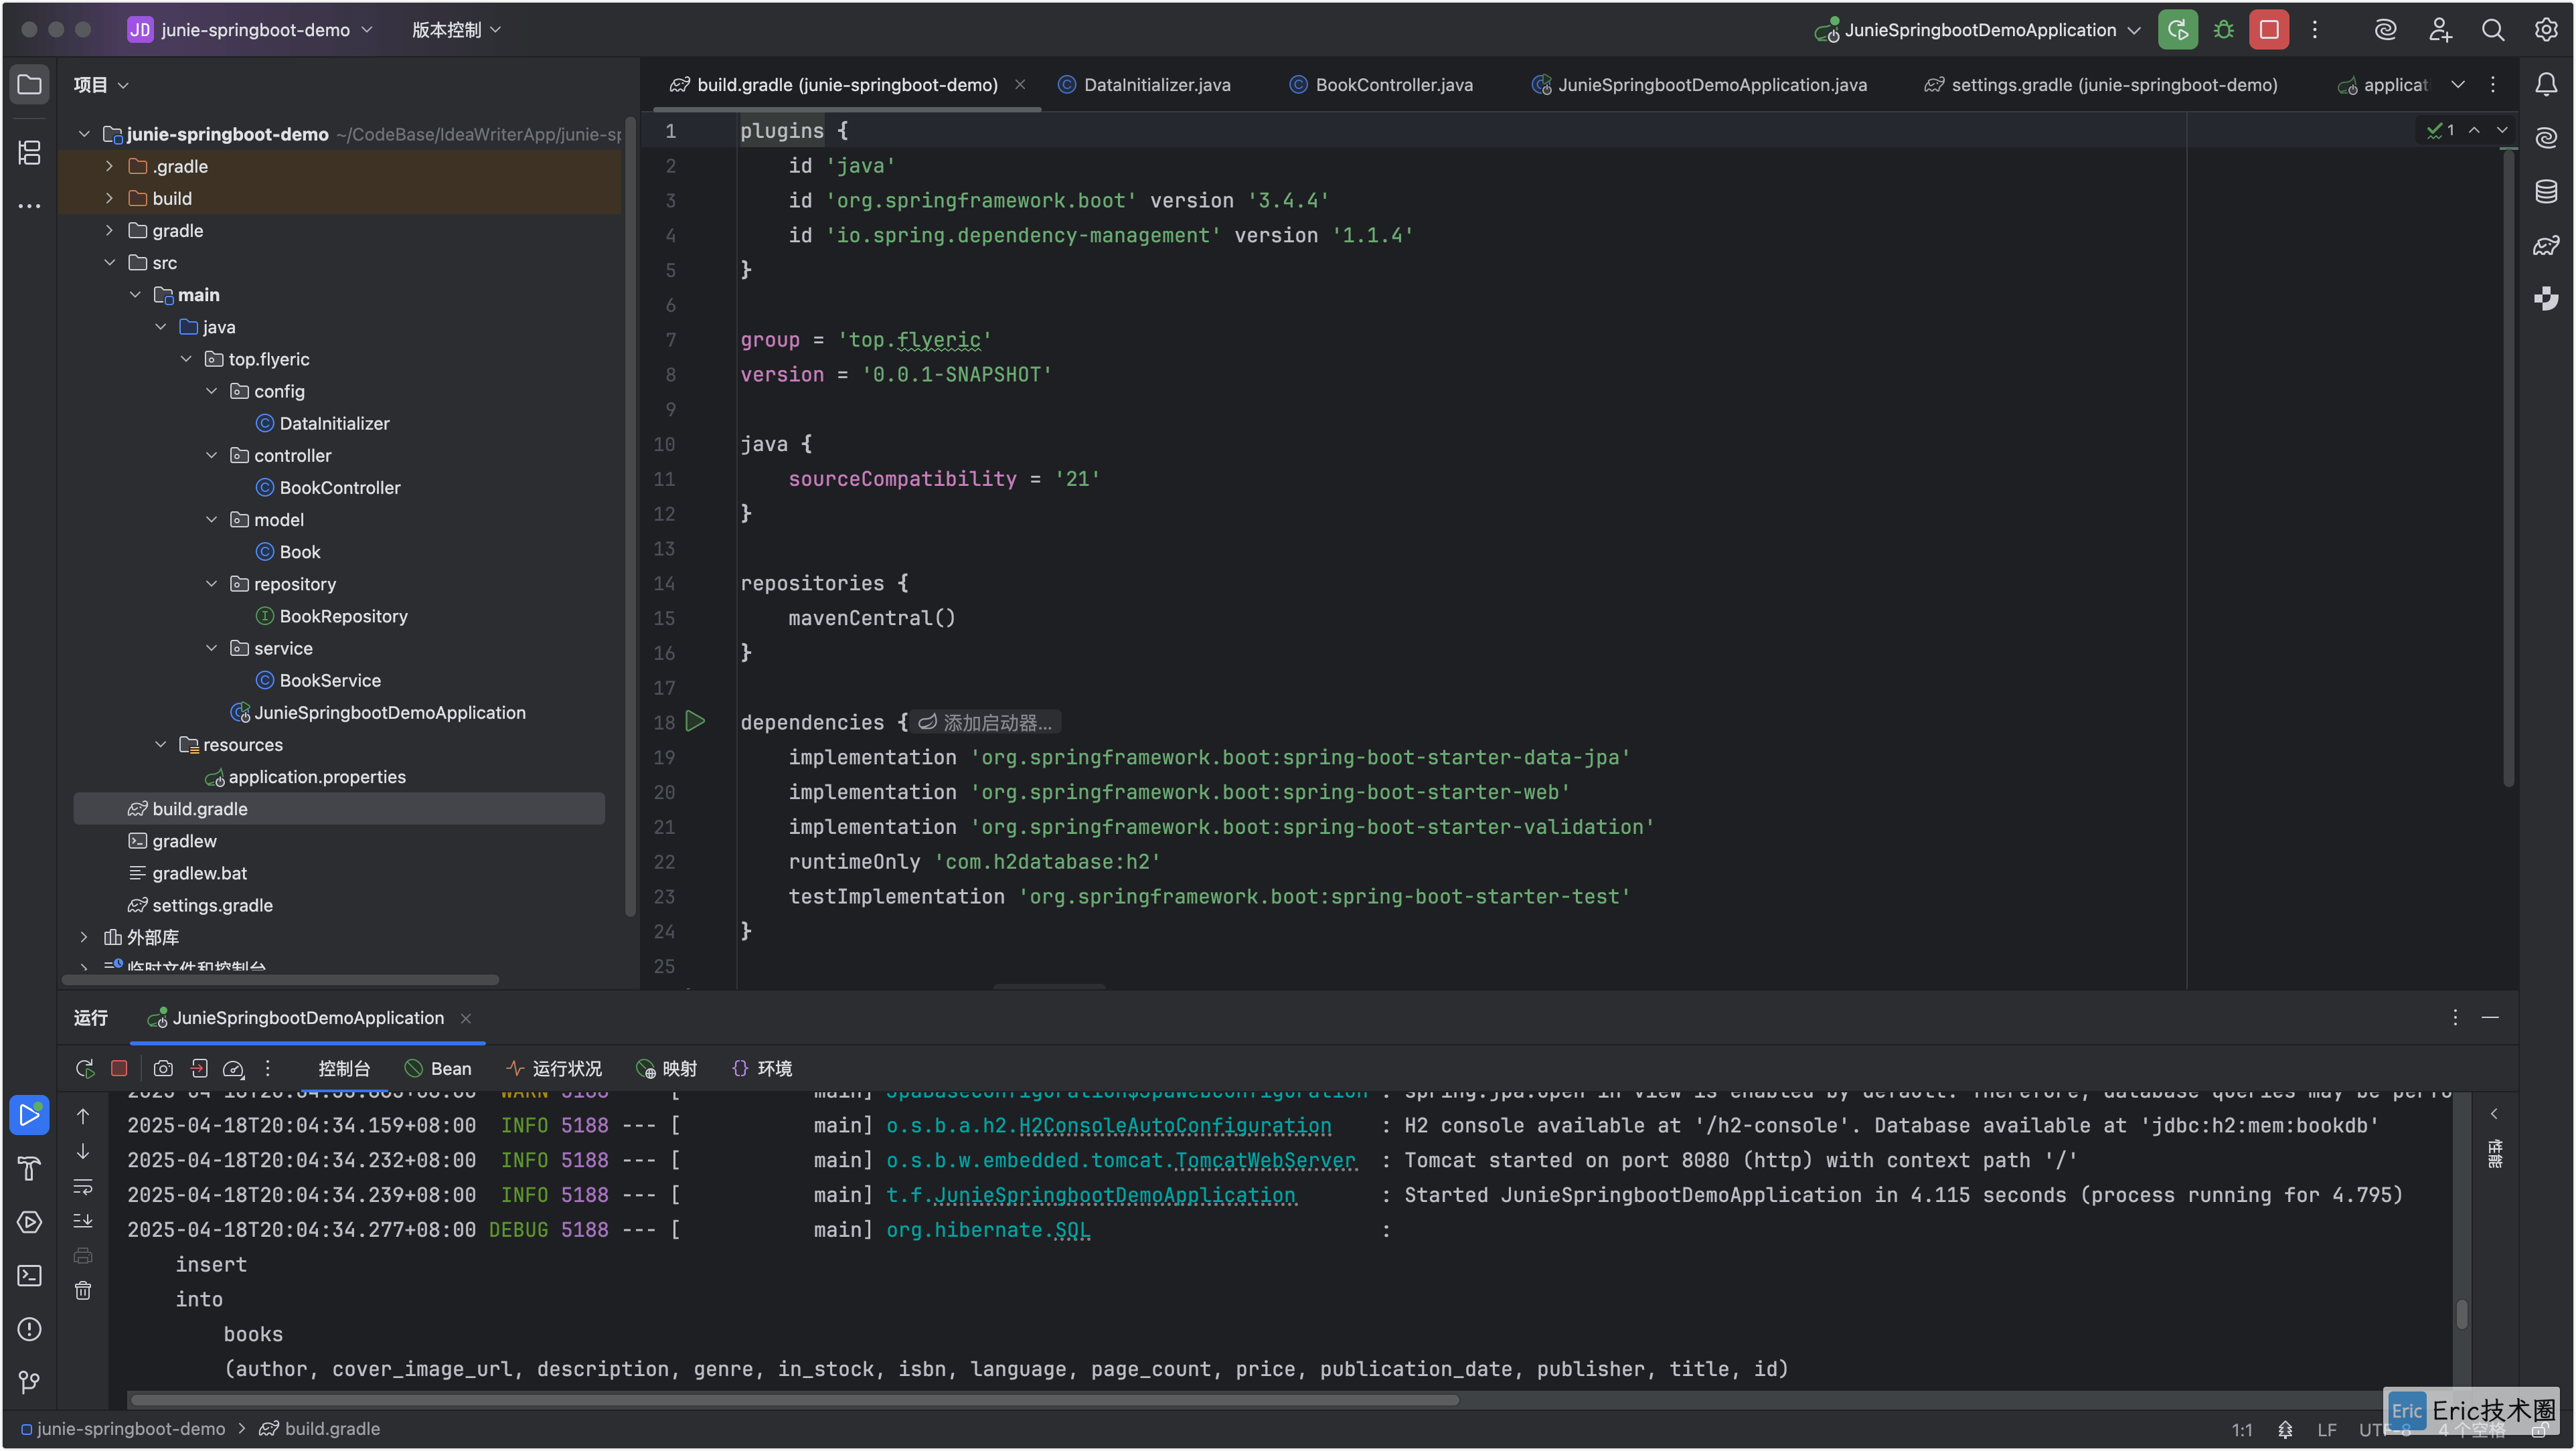Screen dimensions: 2576x1451
Task: Open the 映射 mappings tab
Action: (x=666, y=1069)
